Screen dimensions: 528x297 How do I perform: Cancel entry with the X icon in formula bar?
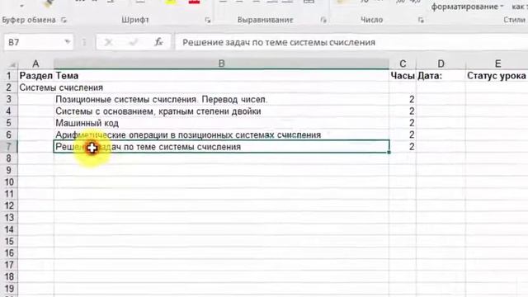pyautogui.click(x=108, y=42)
